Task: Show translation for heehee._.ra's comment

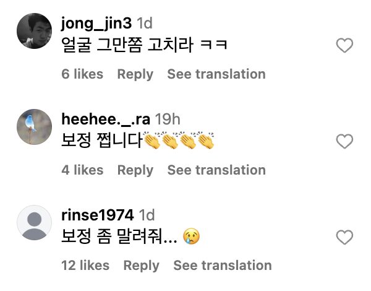Action: 216,170
